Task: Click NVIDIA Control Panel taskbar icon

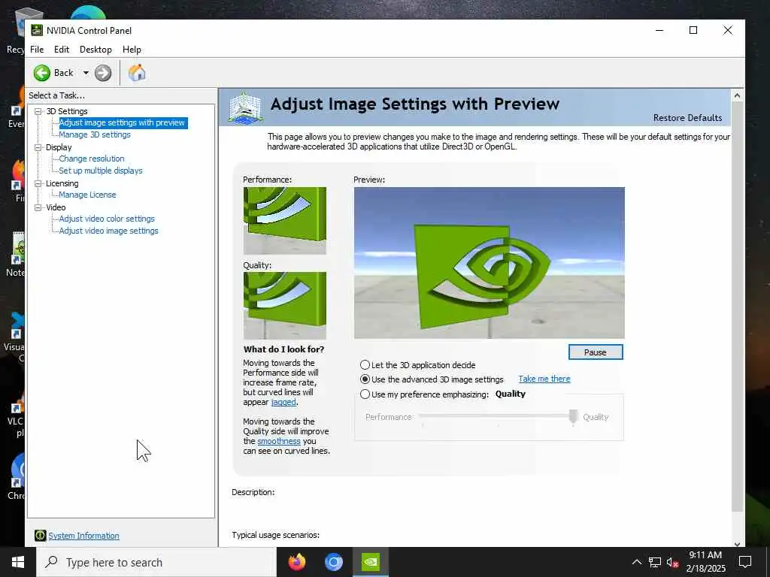Action: point(371,562)
